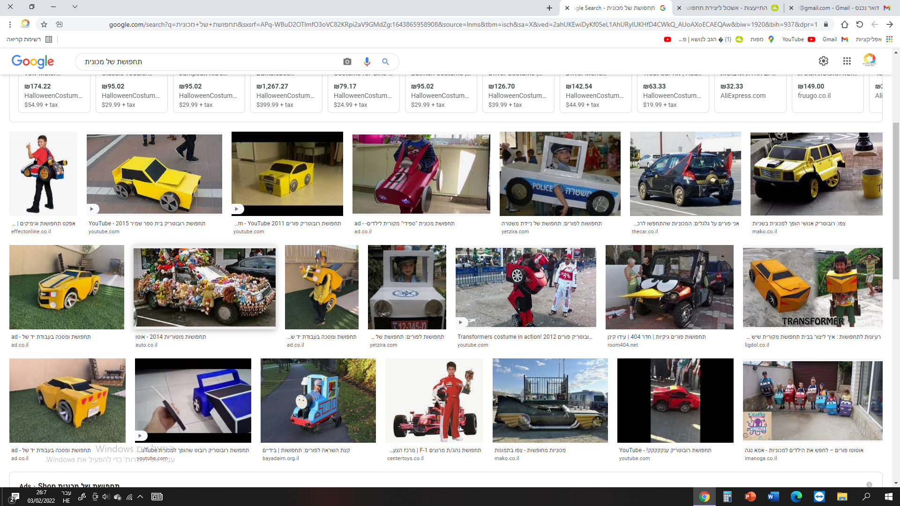Open Google settings gear icon
The height and width of the screenshot is (506, 900).
[x=823, y=61]
